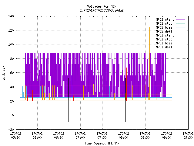The height and width of the screenshot is (146, 194).
Task: Click the black NPD1 defl color line sample
Action: coord(181,47)
